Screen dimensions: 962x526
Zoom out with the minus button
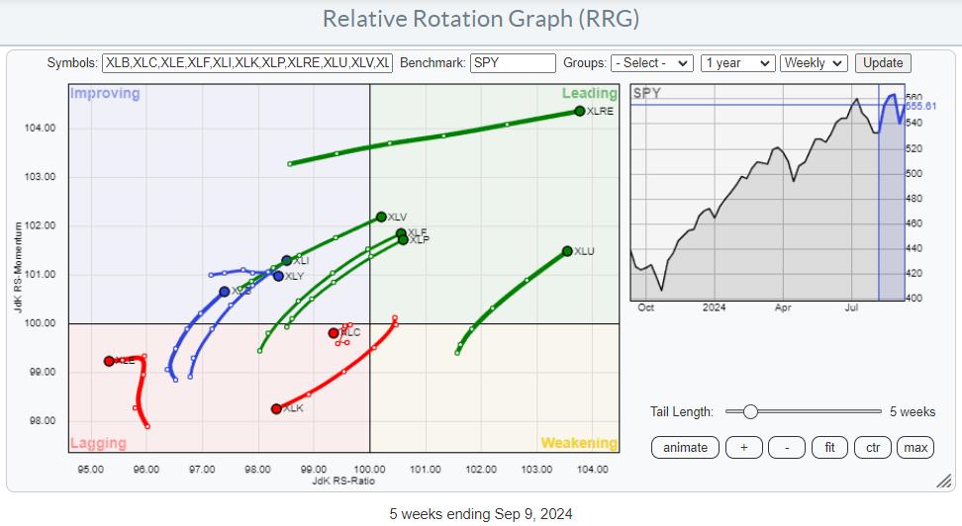point(786,447)
